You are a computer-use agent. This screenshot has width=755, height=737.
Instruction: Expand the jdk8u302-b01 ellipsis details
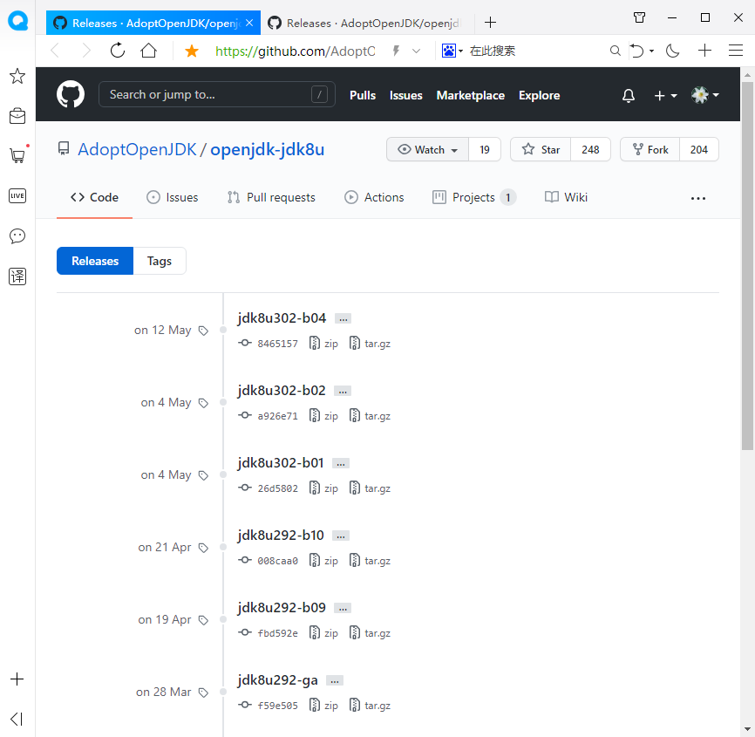point(341,463)
